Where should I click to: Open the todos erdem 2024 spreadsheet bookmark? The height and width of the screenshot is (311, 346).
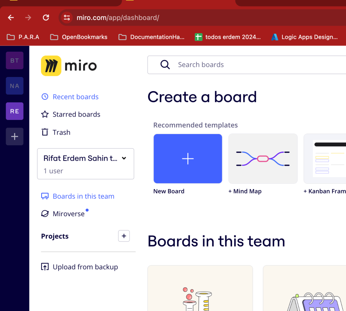point(228,37)
